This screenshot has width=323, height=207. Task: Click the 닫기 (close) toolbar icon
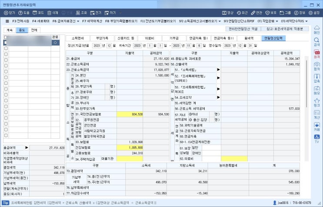pos(10,13)
